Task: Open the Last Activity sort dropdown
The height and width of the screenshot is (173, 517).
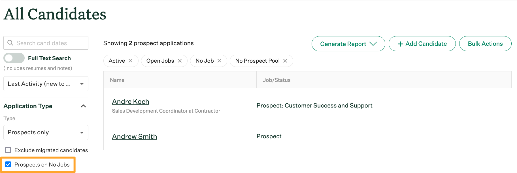Action: tap(46, 84)
